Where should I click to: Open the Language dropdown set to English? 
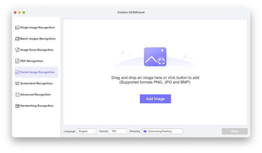pyautogui.click(x=86, y=131)
